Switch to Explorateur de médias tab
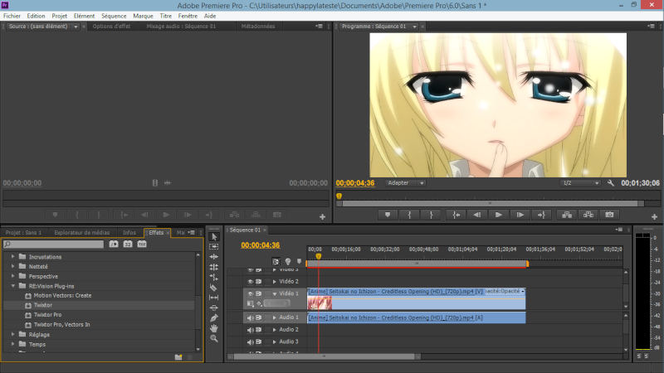Image resolution: width=664 pixels, height=373 pixels. click(x=81, y=233)
